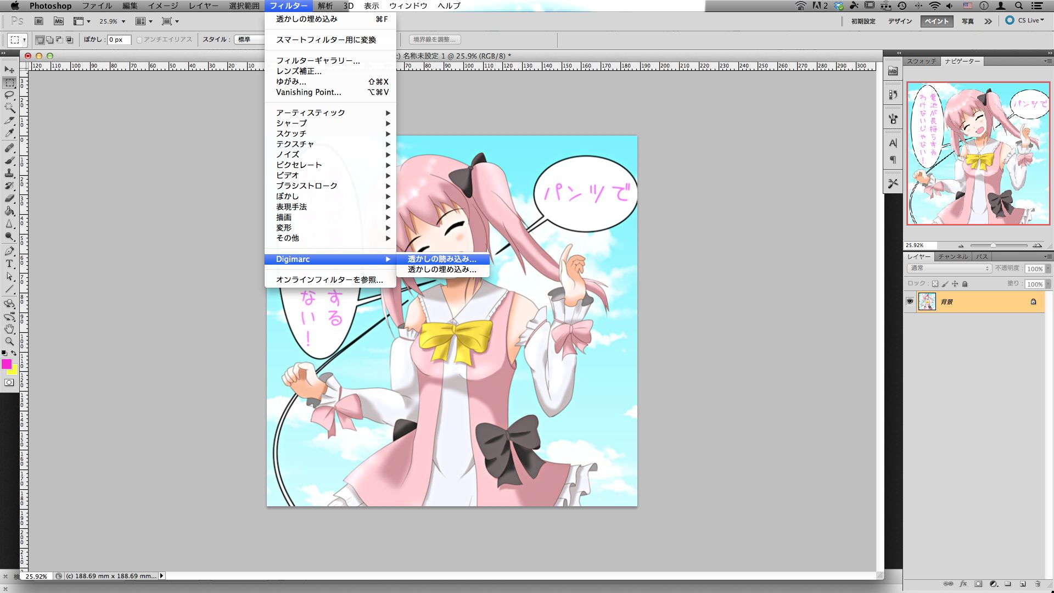Toggle Quick Mask mode
This screenshot has height=593, width=1054.
point(9,383)
